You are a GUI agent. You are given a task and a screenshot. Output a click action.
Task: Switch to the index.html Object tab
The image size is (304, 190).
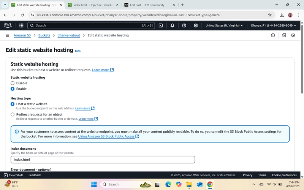(x=93, y=5)
